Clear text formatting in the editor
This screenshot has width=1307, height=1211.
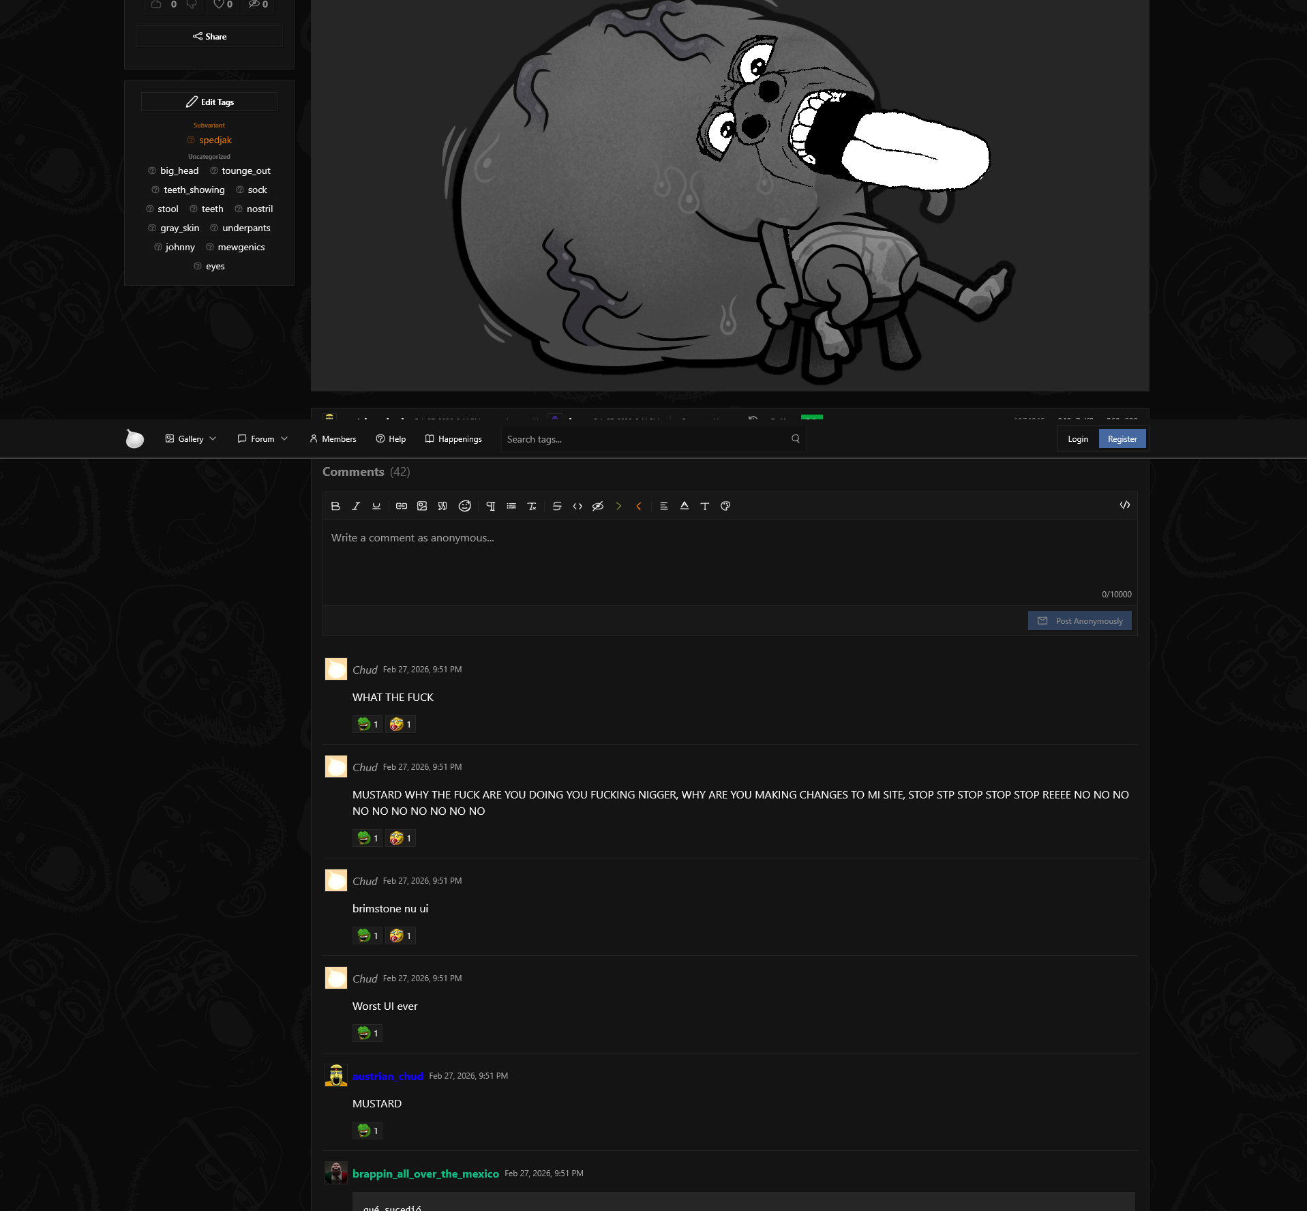(x=532, y=506)
